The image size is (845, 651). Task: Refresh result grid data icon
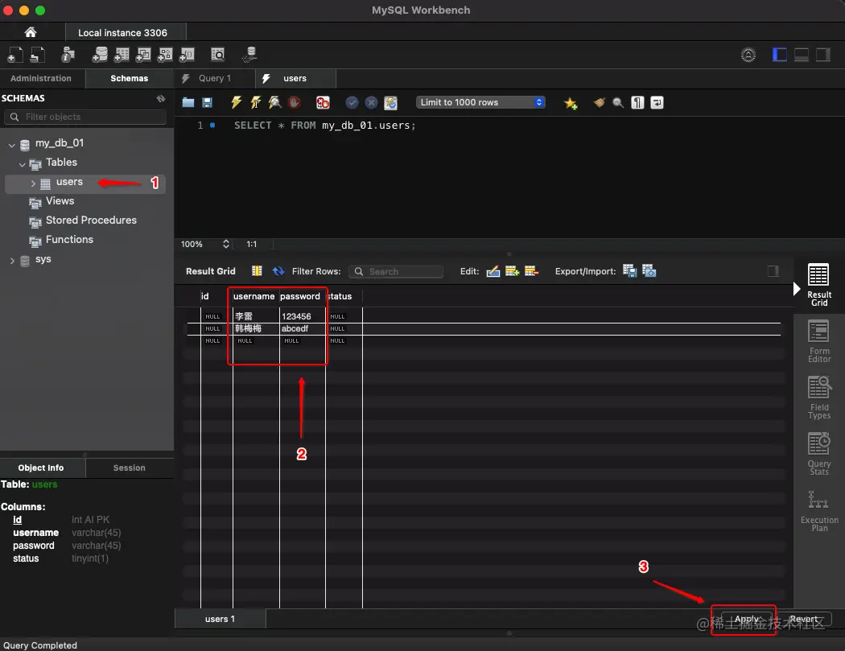pos(278,271)
